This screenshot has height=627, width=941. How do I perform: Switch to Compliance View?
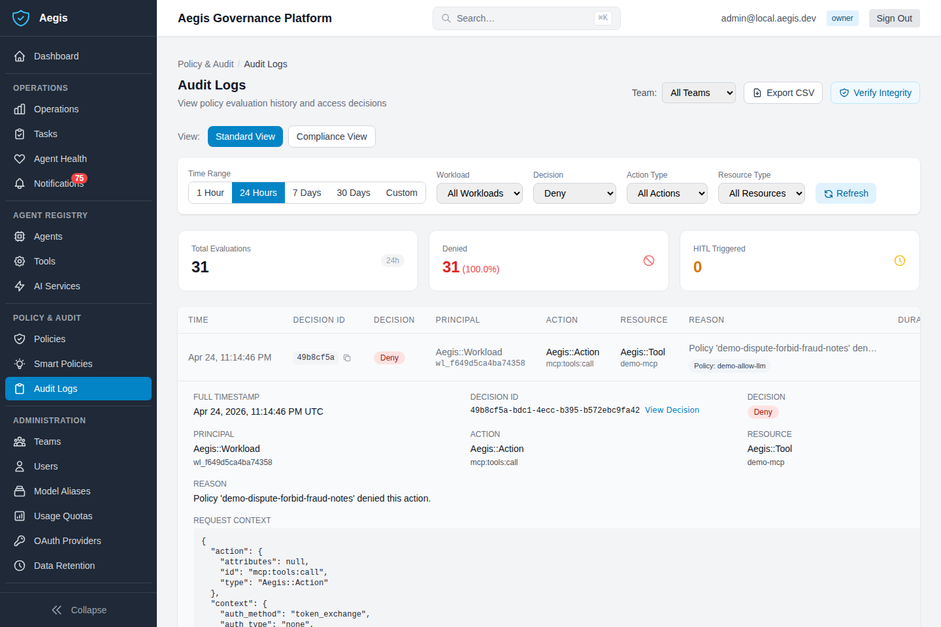click(331, 137)
